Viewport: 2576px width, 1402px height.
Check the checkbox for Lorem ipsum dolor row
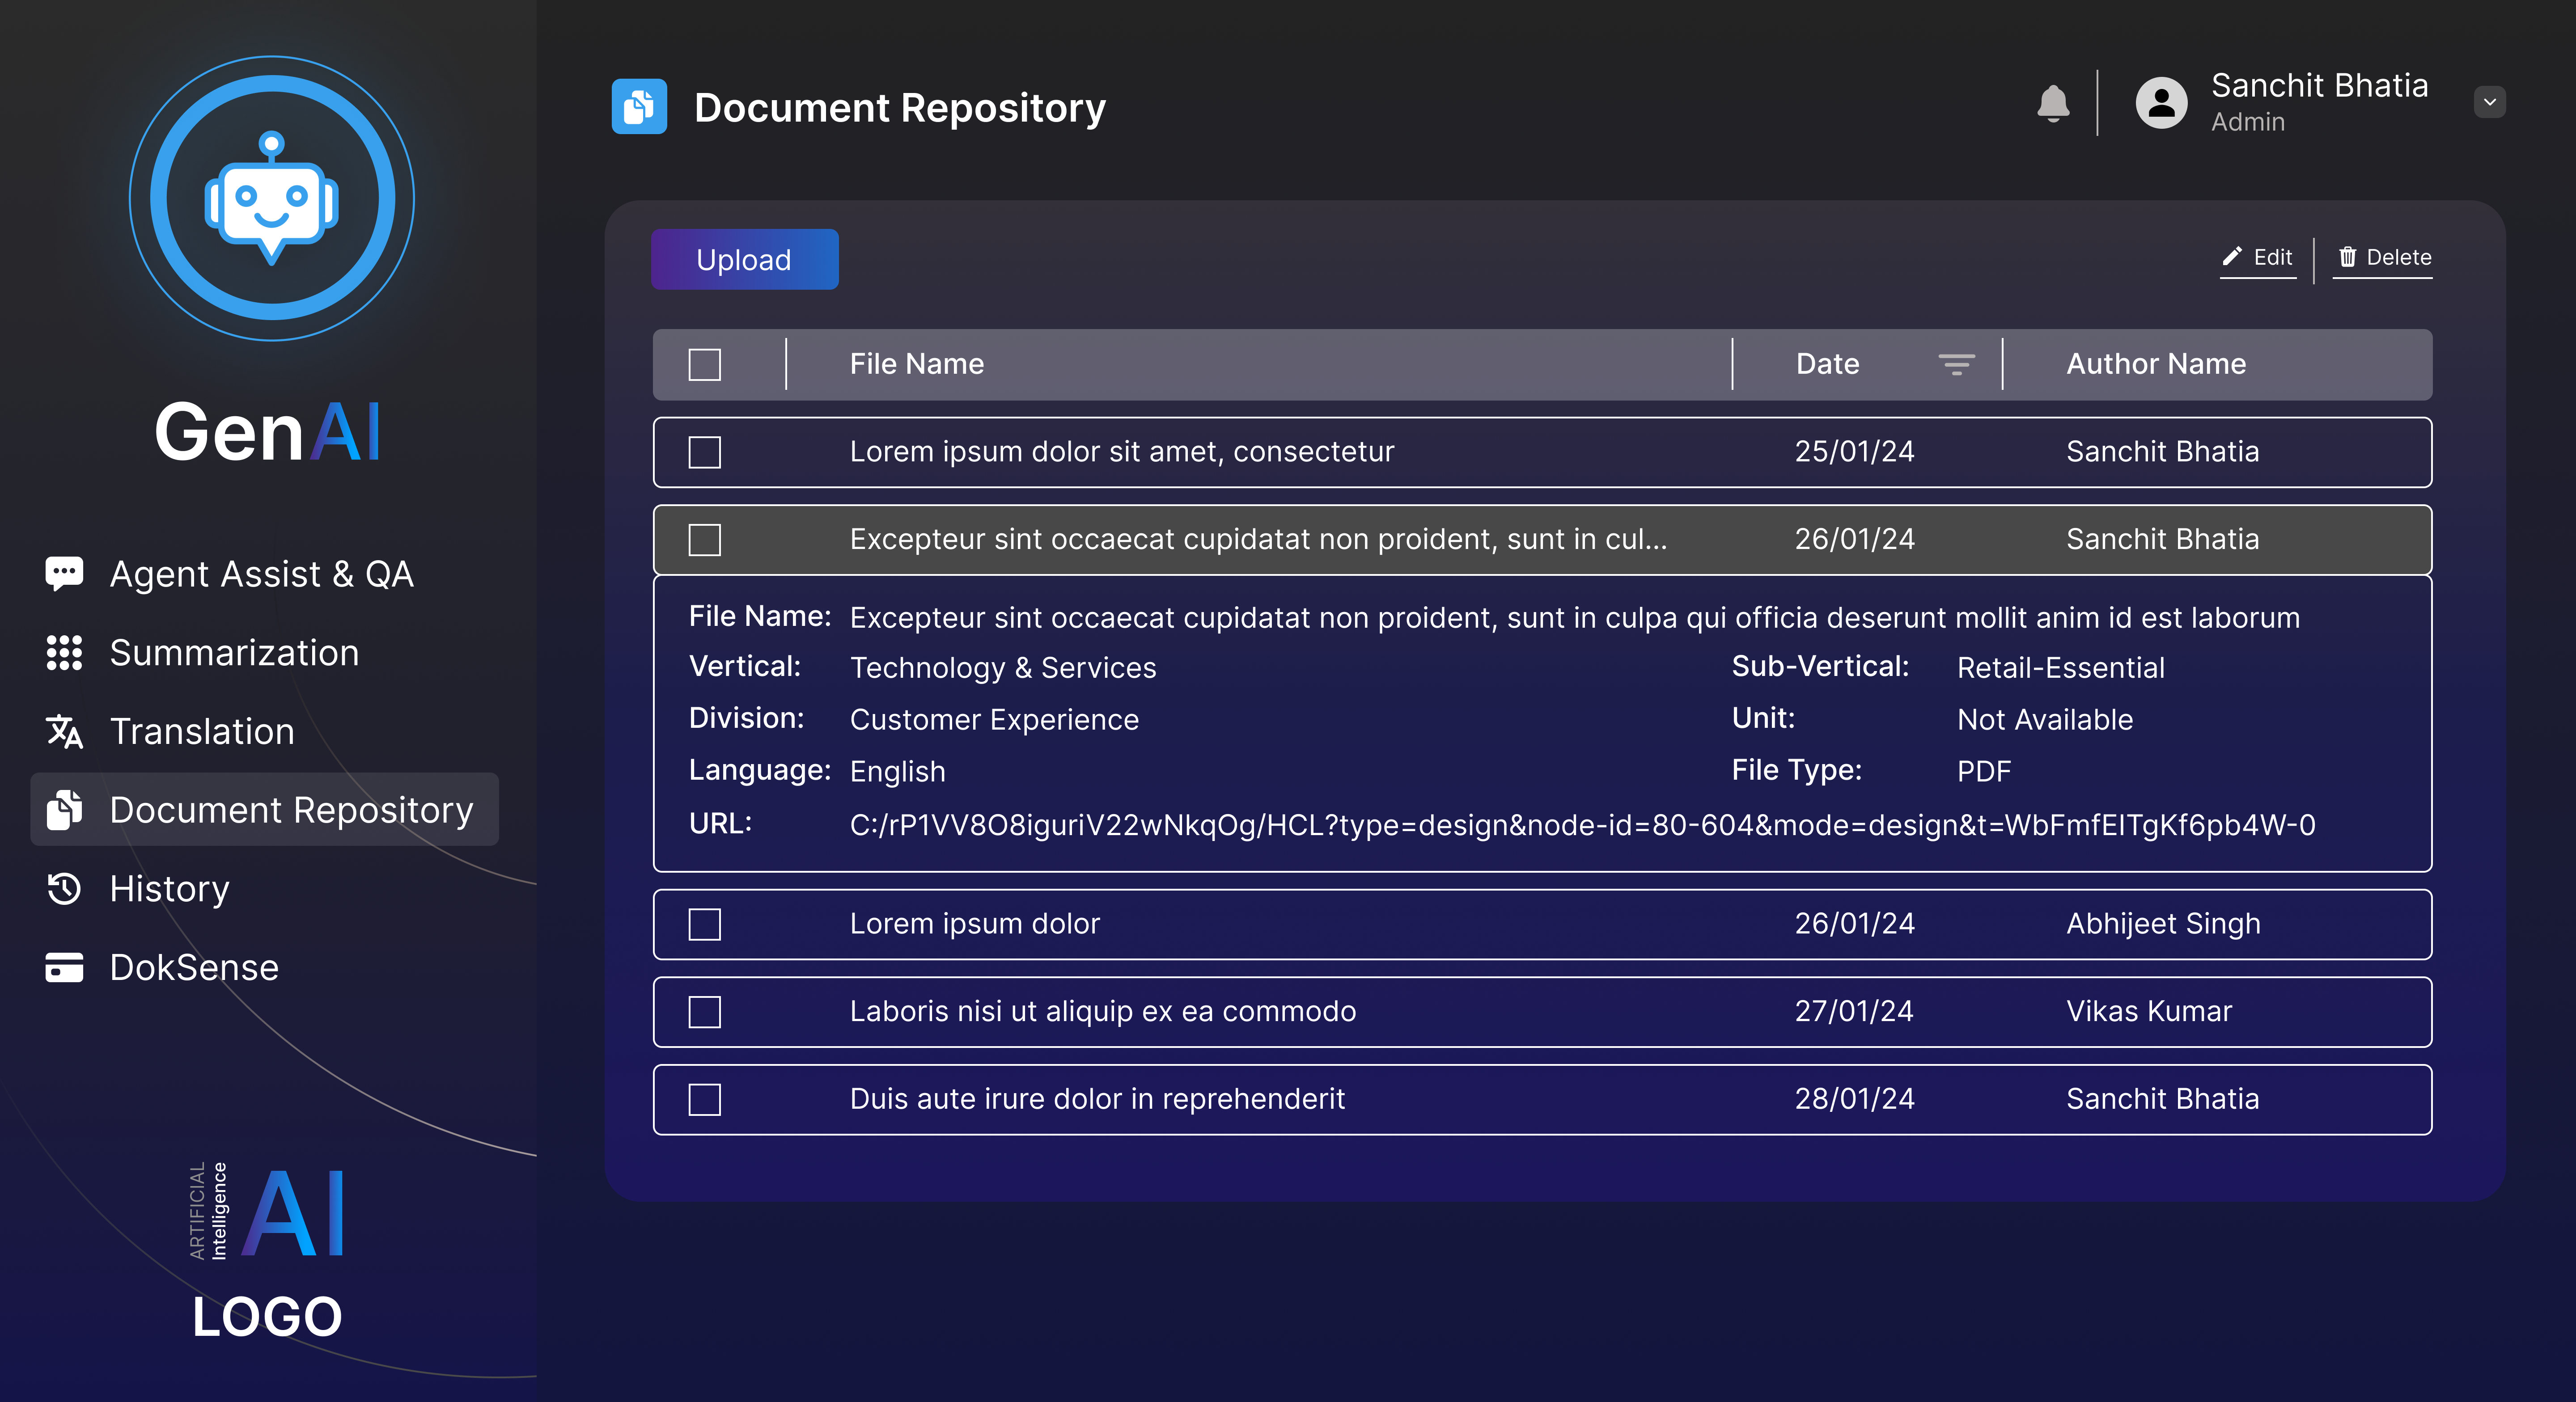[704, 925]
